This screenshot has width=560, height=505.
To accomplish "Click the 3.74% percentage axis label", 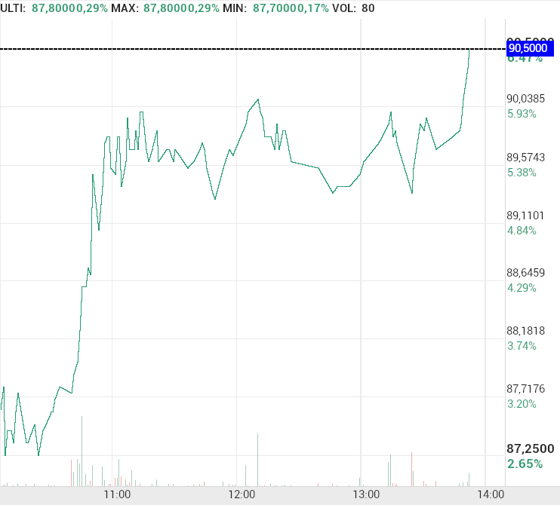I will [522, 346].
